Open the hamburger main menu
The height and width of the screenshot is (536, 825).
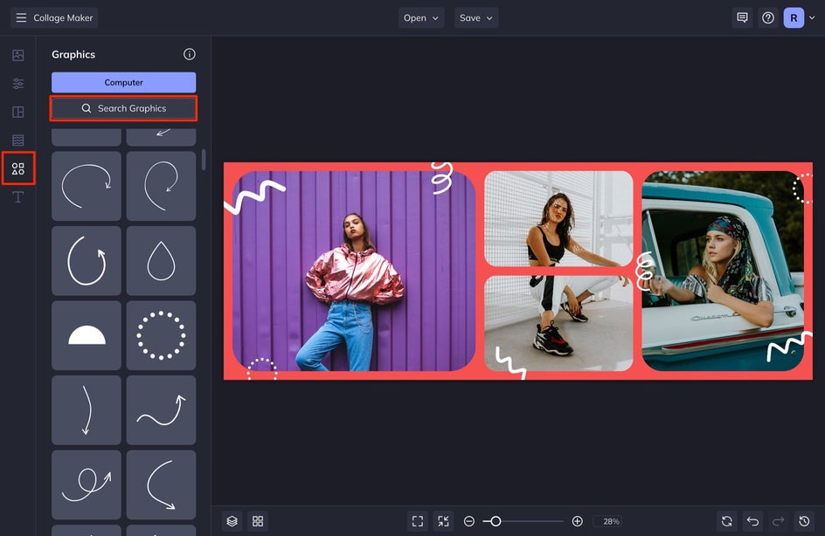point(21,17)
